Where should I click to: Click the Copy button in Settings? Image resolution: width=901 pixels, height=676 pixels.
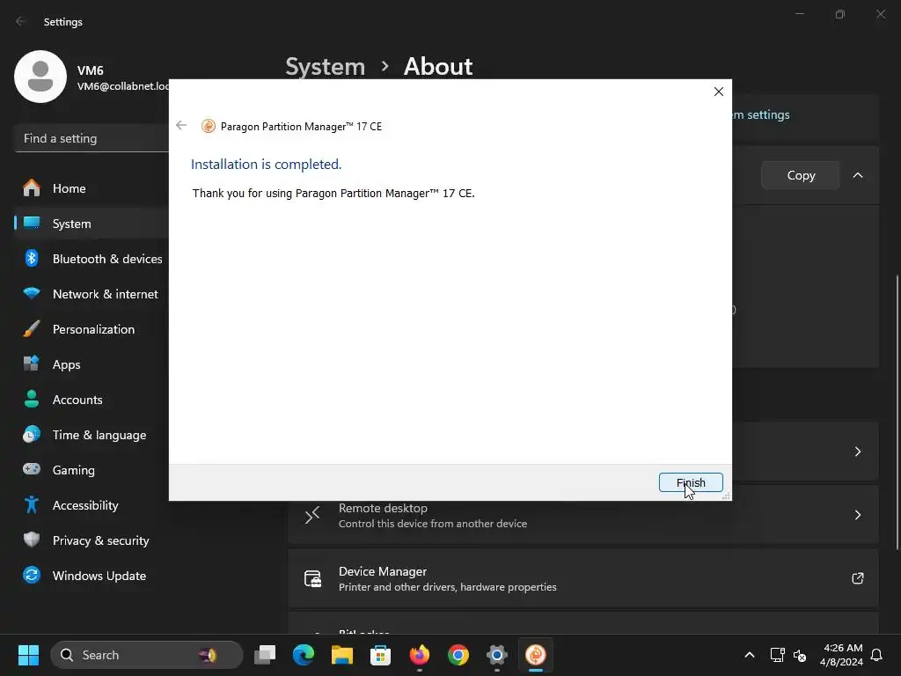tap(801, 175)
